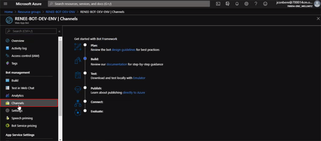Image resolution: width=321 pixels, height=141 pixels.
Task: Click the global search resources box
Action: (129, 4)
